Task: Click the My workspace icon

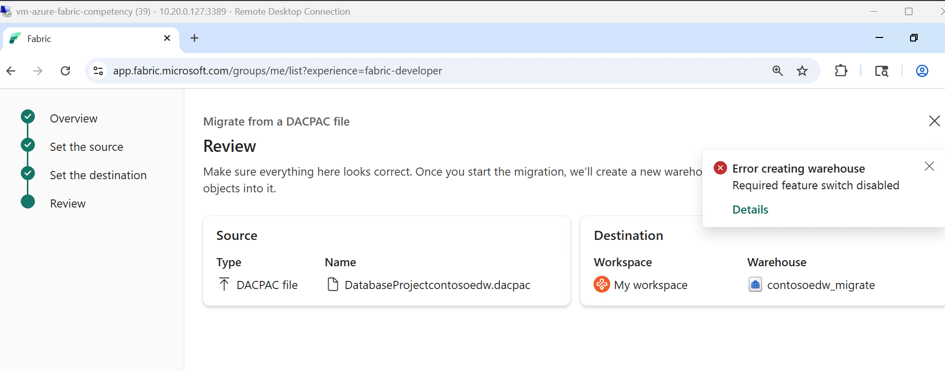Action: [602, 284]
